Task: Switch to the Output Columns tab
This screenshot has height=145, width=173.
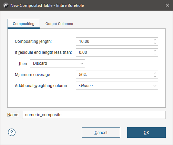Action: (x=59, y=24)
